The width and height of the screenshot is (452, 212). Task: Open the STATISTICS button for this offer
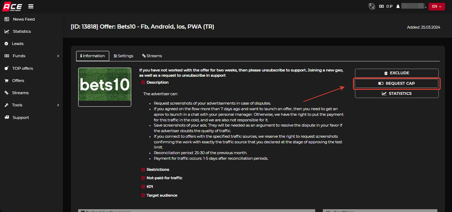point(397,93)
